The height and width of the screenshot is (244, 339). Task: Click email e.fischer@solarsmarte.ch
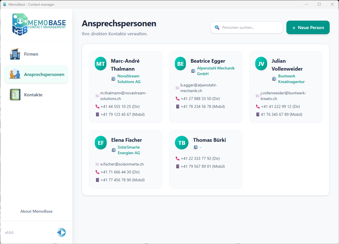122,164
